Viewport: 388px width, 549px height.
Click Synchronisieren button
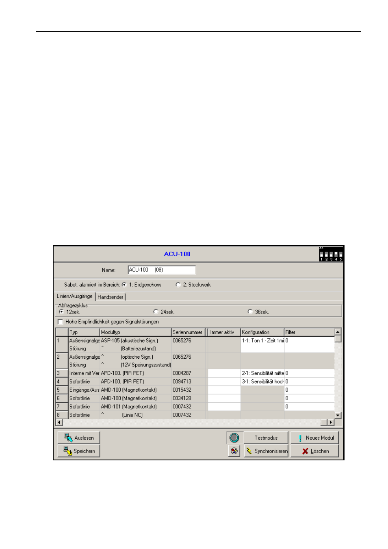(266, 451)
